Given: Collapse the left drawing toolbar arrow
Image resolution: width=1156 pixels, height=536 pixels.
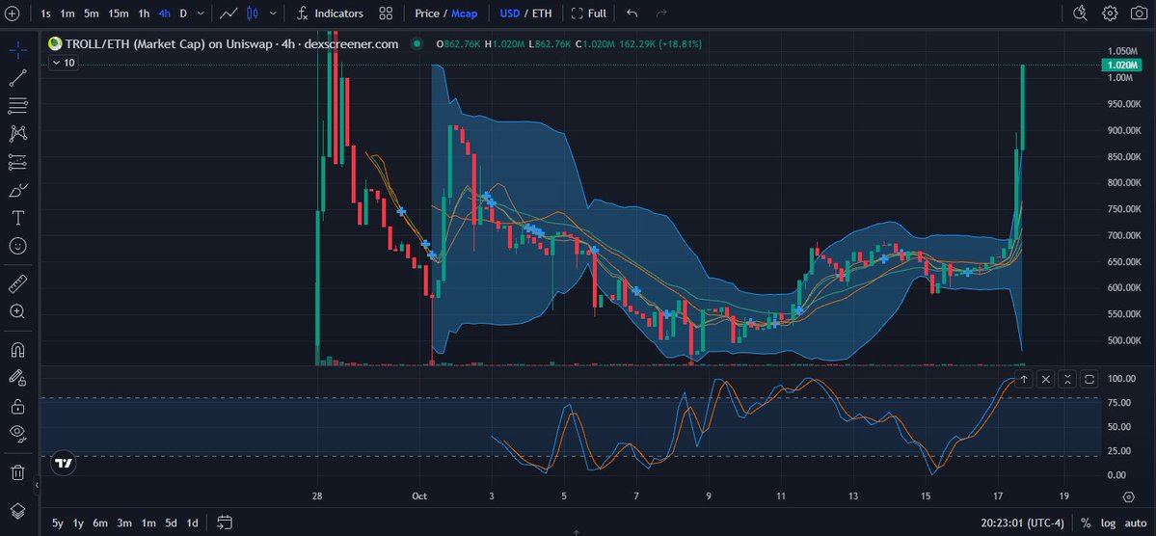Looking at the screenshot, I should (37, 484).
